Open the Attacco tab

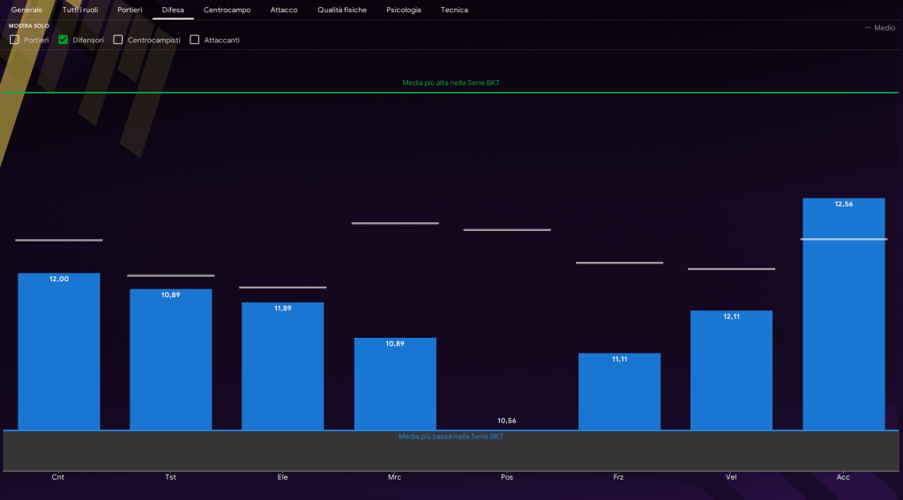pos(284,10)
